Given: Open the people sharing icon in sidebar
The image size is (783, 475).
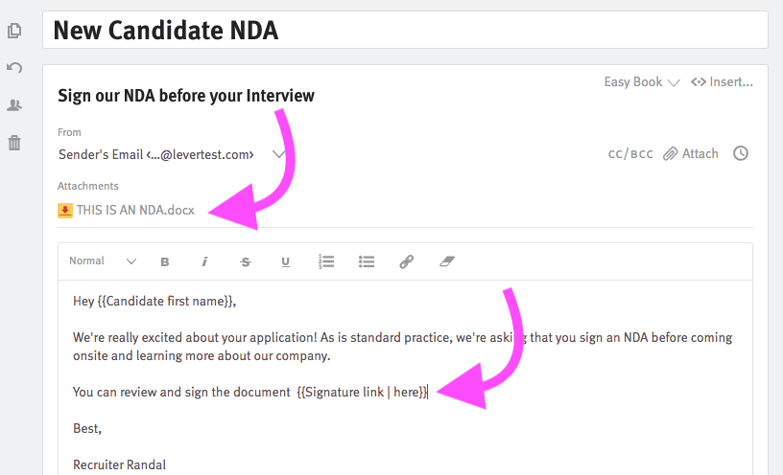Looking at the screenshot, I should [x=14, y=105].
